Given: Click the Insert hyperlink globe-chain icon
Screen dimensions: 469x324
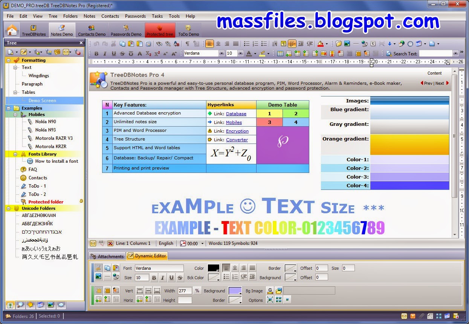Looking at the screenshot, I should [x=364, y=44].
